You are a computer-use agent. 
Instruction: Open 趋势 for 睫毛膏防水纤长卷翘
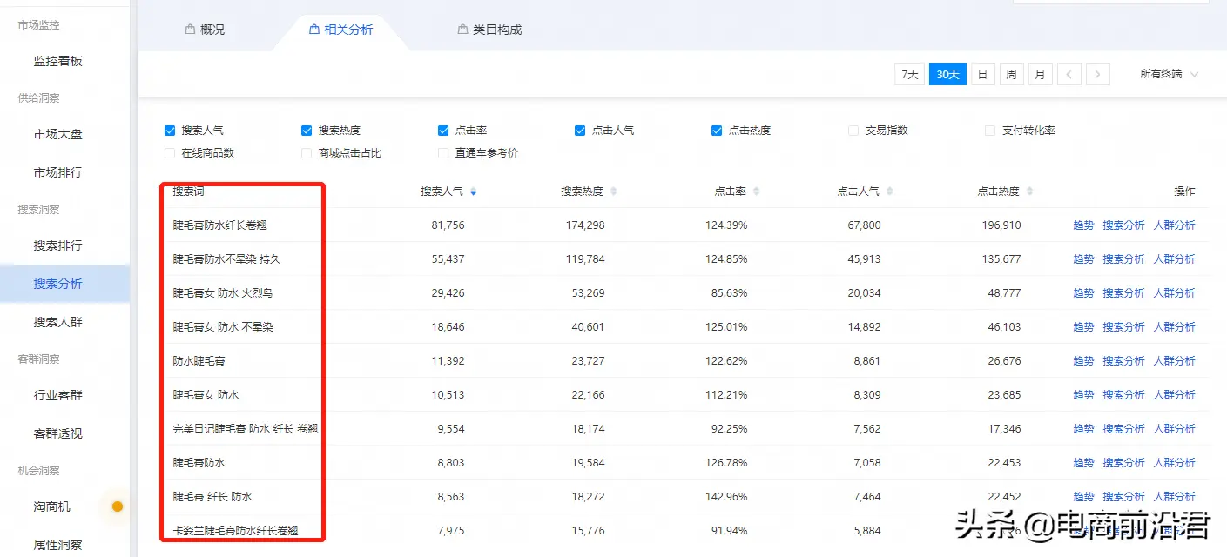[1083, 225]
